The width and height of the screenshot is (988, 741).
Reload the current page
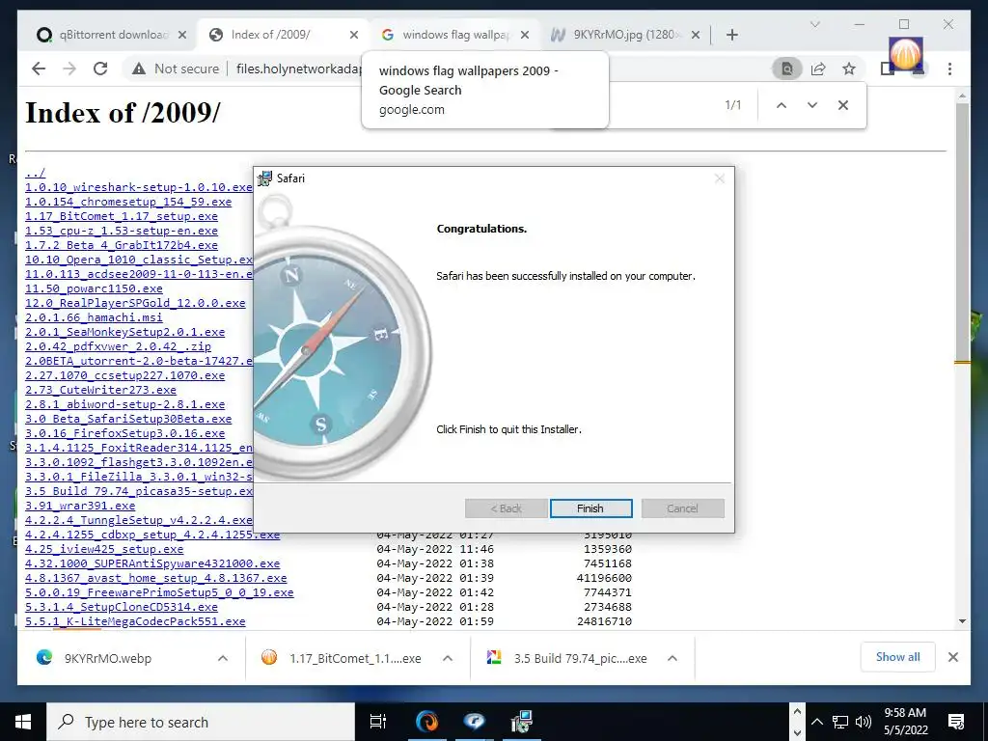[100, 69]
